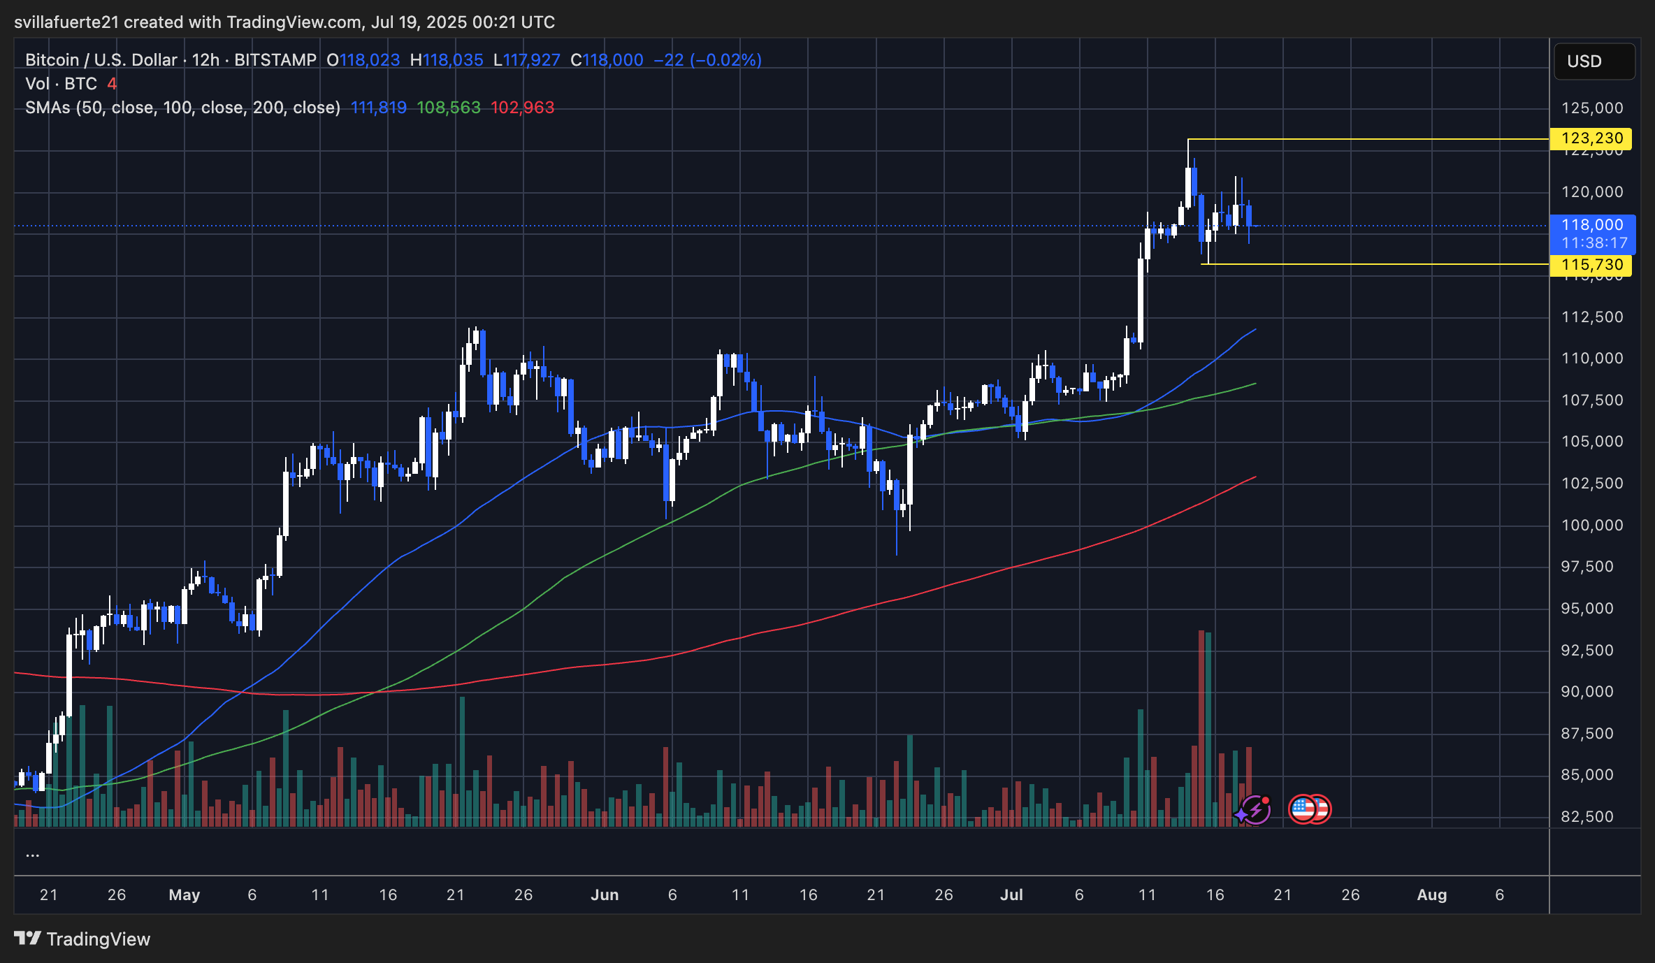Screen dimensions: 1655x963
Task: Click the change value −22 (−0.02%)
Action: pos(707,60)
